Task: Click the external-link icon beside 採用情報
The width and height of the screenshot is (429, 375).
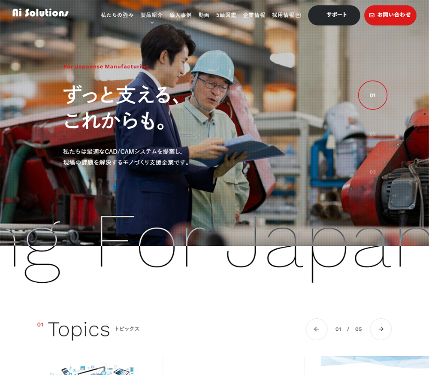Action: [299, 14]
